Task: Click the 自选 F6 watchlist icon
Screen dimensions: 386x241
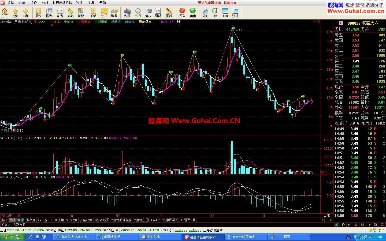Action: coord(60,12)
